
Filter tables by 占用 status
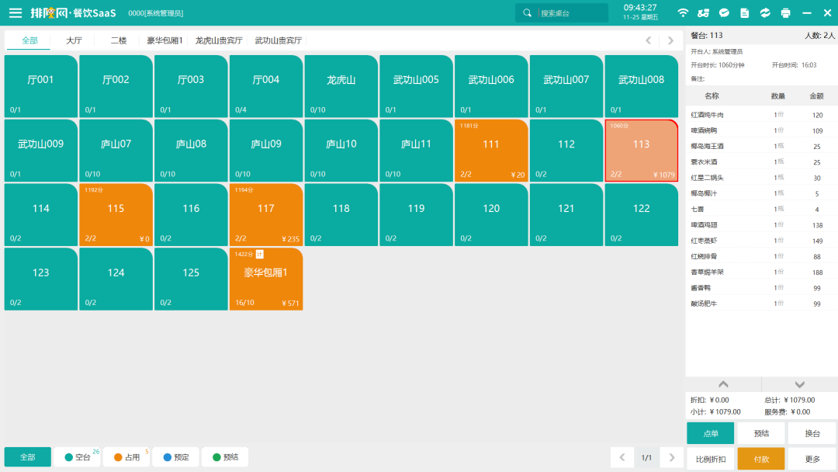(x=126, y=457)
